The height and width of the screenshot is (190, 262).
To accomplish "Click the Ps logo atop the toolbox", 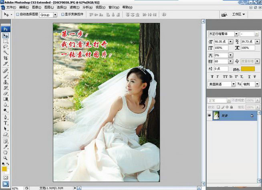I will (6, 29).
